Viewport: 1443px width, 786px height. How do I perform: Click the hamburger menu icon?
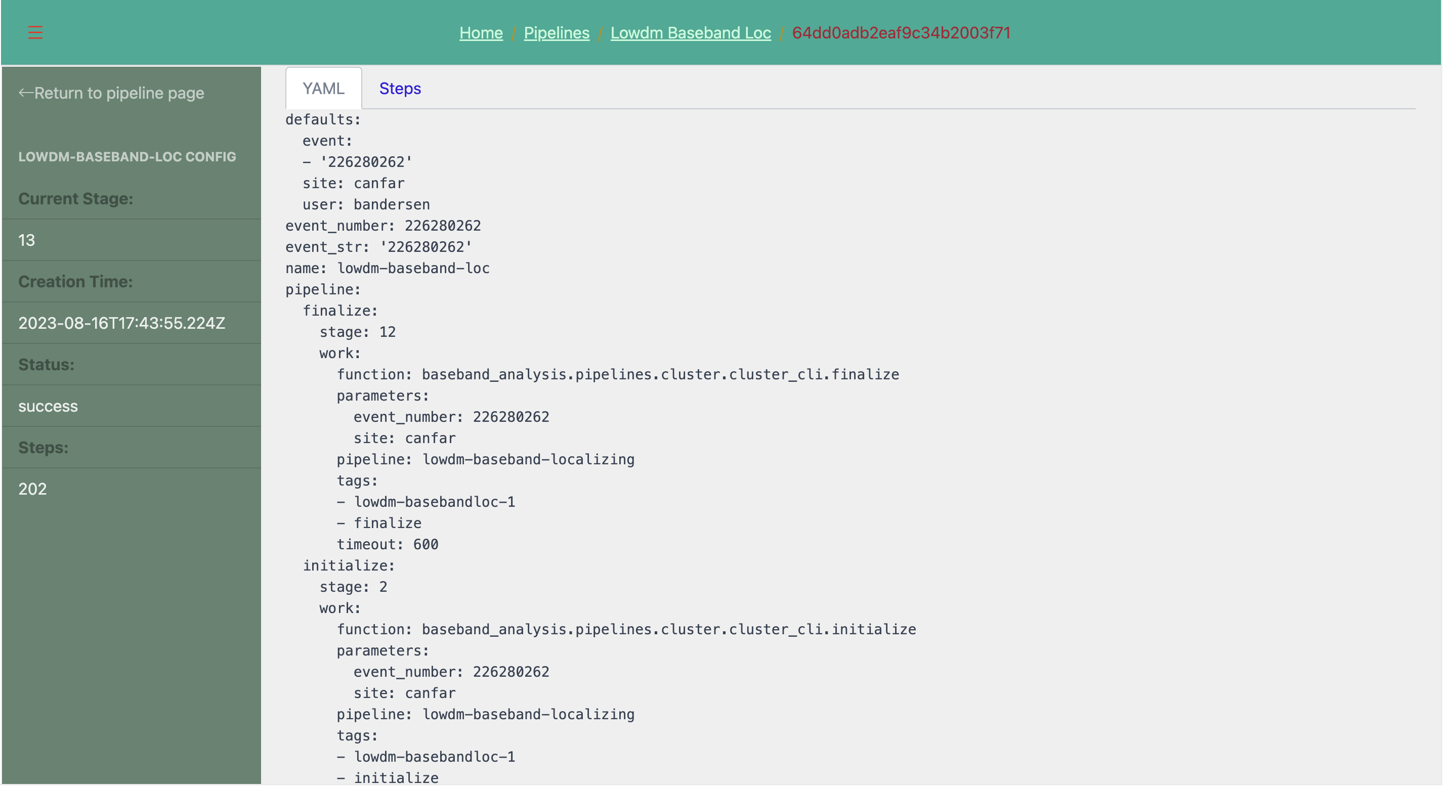point(35,32)
